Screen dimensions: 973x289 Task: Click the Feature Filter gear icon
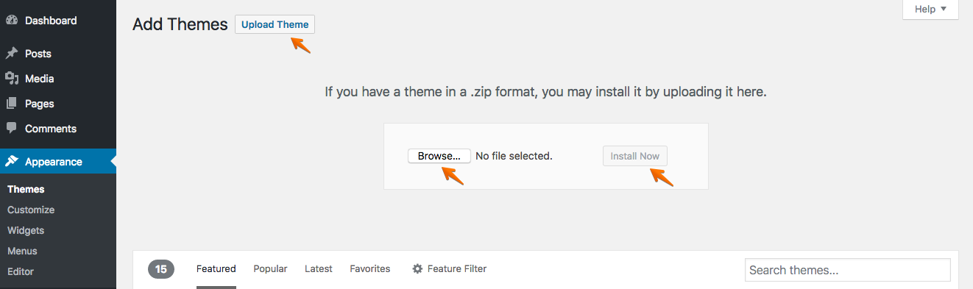click(x=417, y=269)
